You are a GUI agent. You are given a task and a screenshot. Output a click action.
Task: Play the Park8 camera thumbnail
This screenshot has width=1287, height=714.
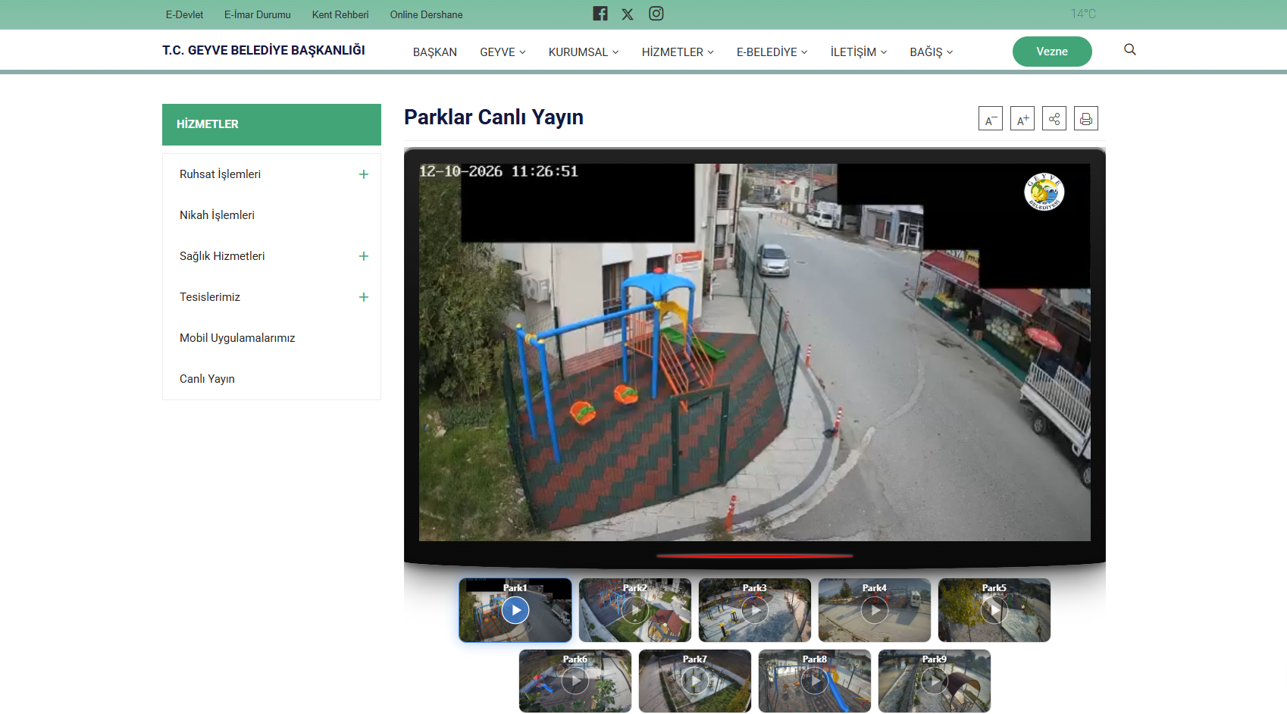pos(815,681)
